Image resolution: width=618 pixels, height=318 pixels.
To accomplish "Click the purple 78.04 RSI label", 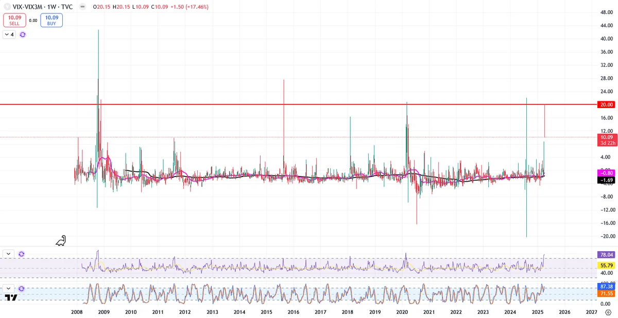I will (x=606, y=255).
